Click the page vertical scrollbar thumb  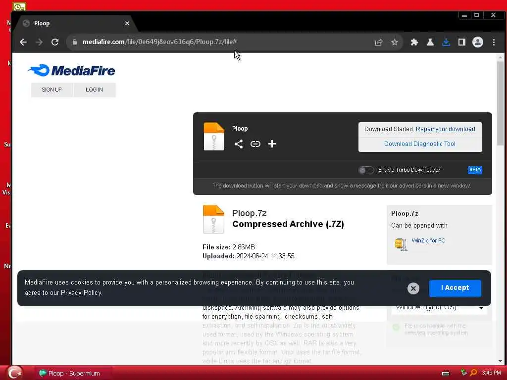click(x=500, y=103)
